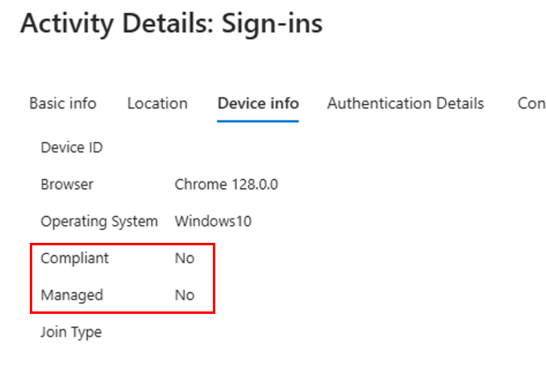The width and height of the screenshot is (546, 376).
Task: Click the word Sign-ins in the title
Action: click(x=273, y=24)
